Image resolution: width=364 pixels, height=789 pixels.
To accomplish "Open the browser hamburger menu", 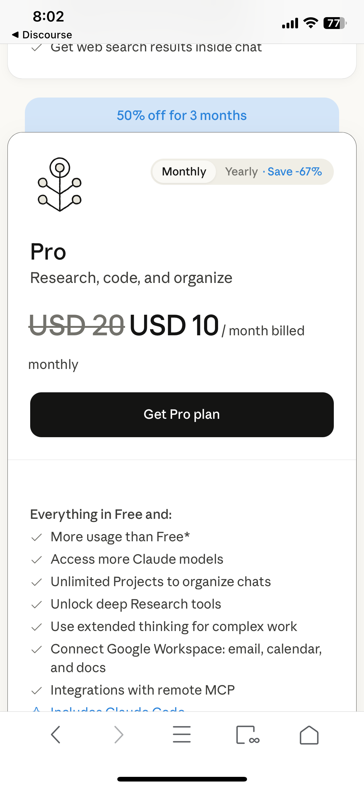I will click(182, 734).
